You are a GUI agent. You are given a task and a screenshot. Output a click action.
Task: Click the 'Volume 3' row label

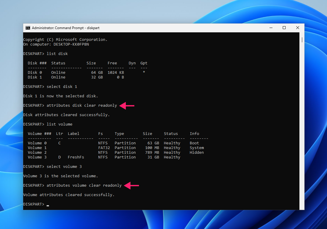pyautogui.click(x=37, y=157)
